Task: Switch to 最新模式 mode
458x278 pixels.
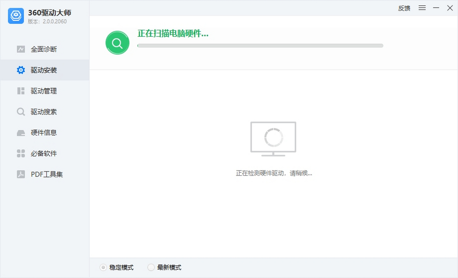Action: click(x=151, y=267)
